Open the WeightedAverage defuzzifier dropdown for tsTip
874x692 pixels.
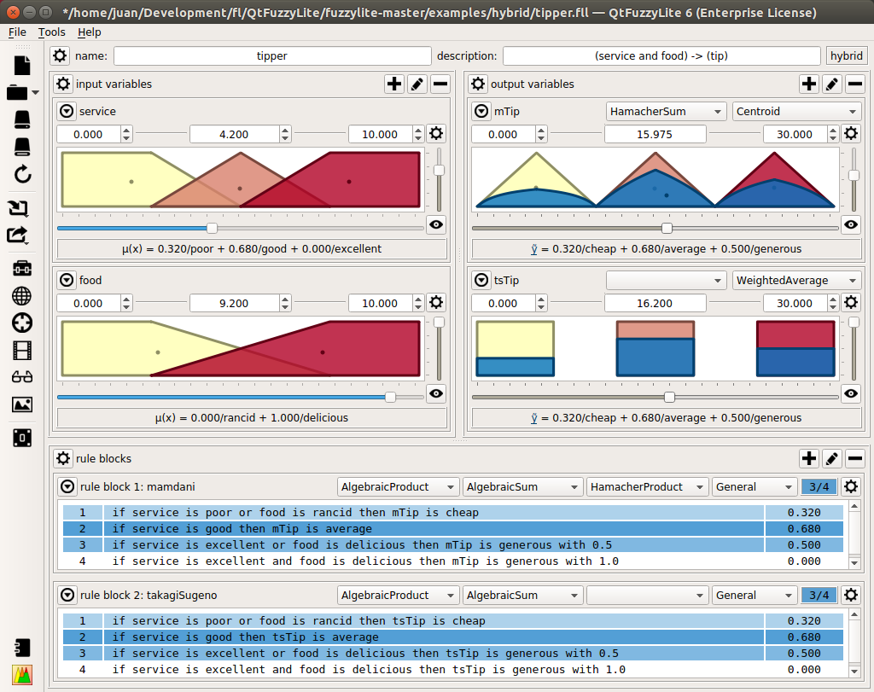(x=796, y=280)
